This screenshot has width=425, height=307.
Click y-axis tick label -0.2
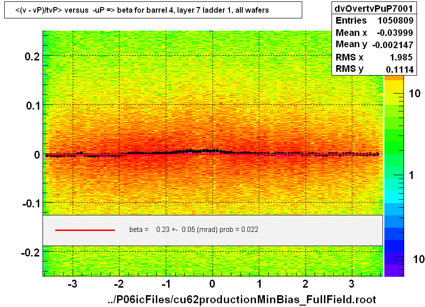coord(31,252)
